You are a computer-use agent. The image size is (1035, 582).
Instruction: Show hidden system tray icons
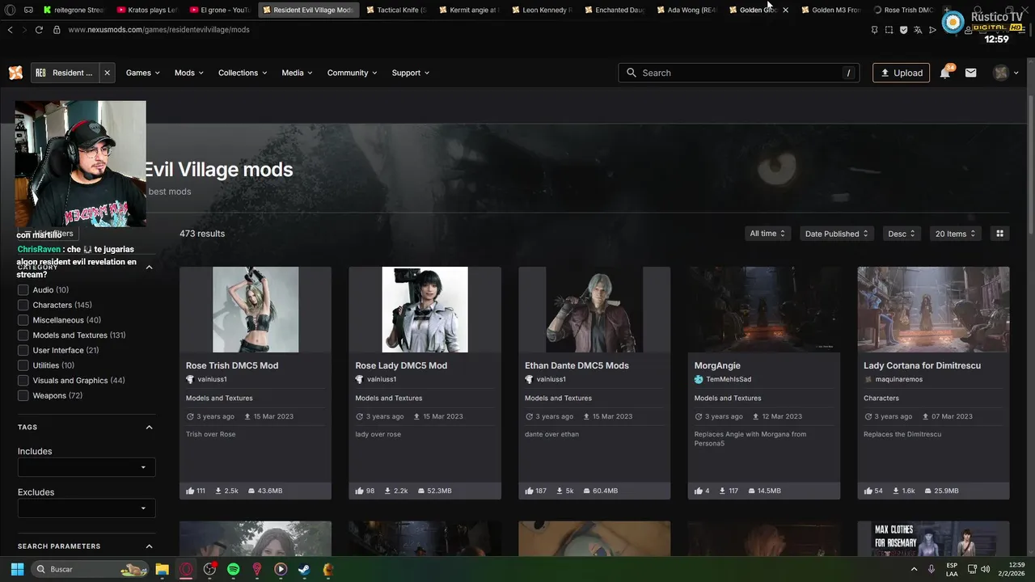915,569
